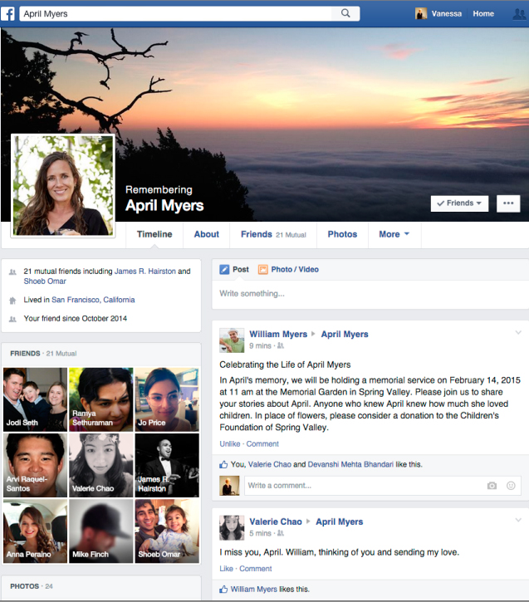Click the FRIENDS section header
This screenshot has height=602, width=529.
click(25, 353)
